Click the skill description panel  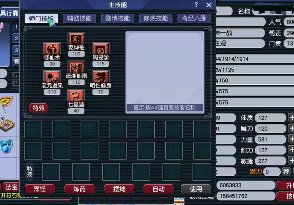[165, 72]
